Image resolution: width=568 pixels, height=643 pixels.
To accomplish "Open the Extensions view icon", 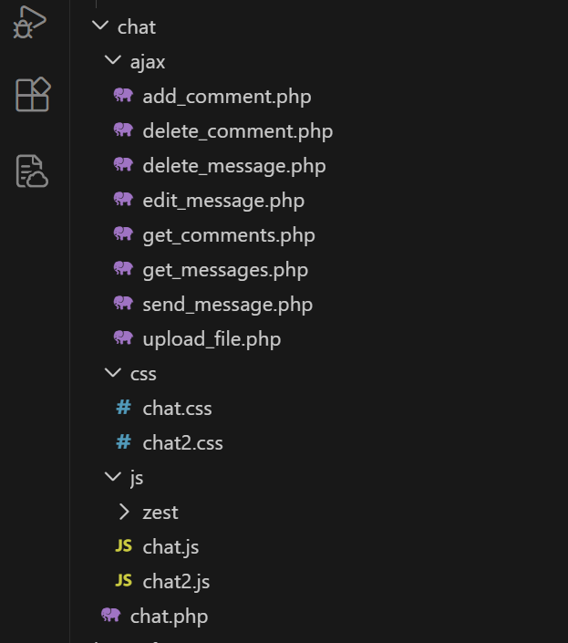I will (x=32, y=94).
